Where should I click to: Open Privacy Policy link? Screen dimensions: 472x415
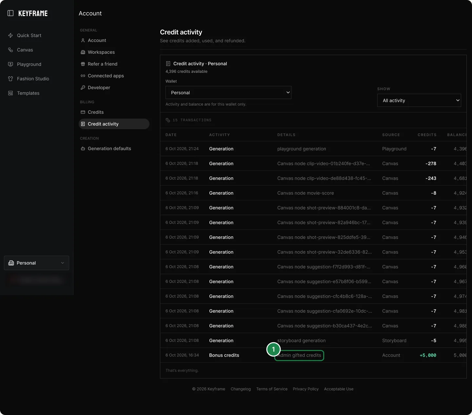click(306, 389)
